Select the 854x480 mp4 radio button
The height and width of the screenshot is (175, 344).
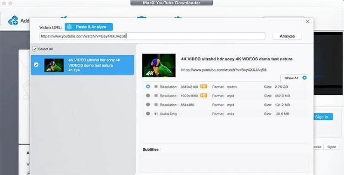pos(148,105)
